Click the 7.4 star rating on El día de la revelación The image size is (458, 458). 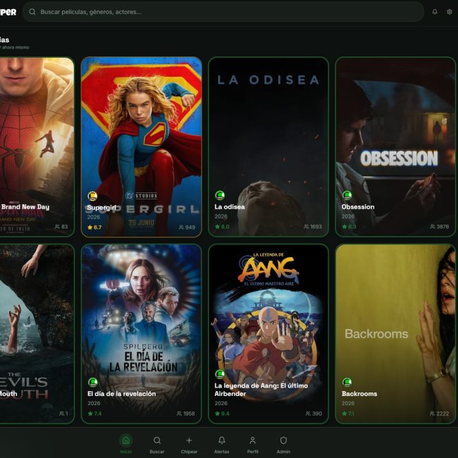(94, 414)
